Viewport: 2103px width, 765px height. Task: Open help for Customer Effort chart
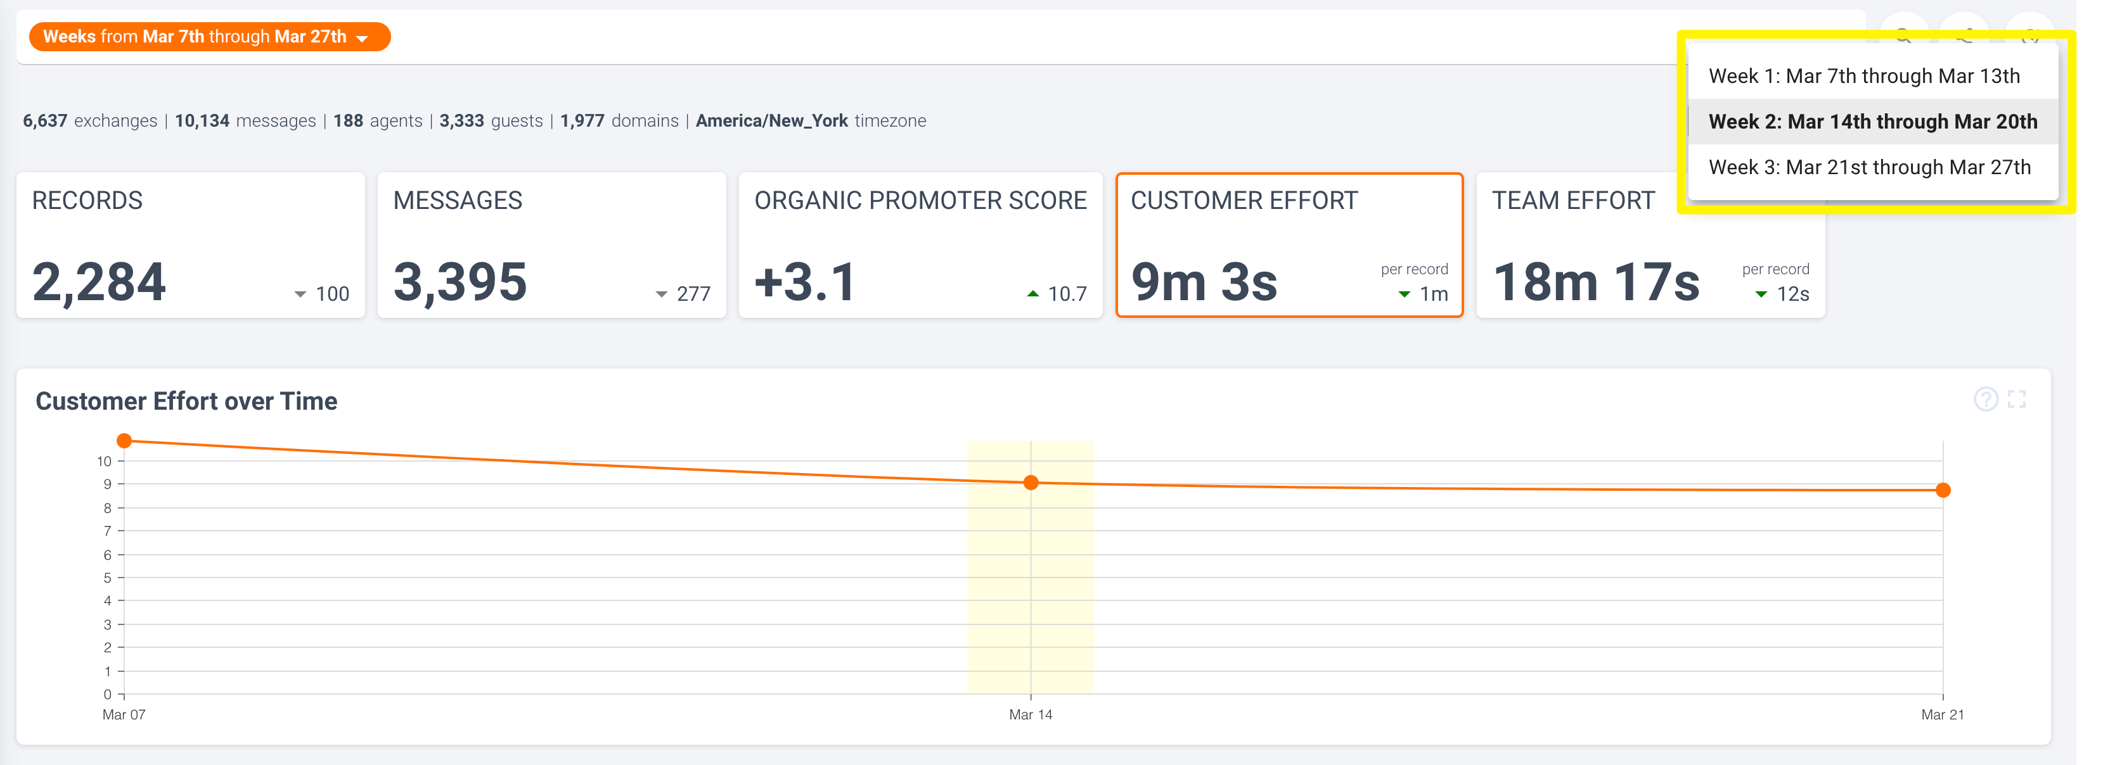(1986, 399)
